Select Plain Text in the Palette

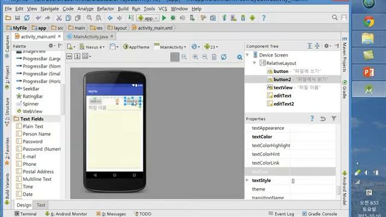(x=33, y=127)
